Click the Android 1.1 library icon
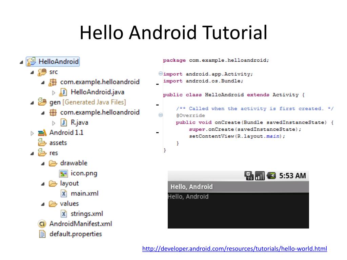347x260 pixels. point(42,133)
